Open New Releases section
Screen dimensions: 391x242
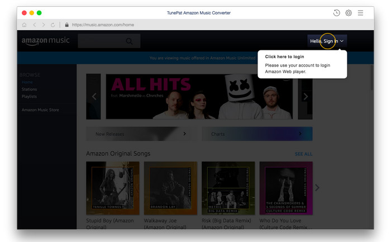pos(141,134)
